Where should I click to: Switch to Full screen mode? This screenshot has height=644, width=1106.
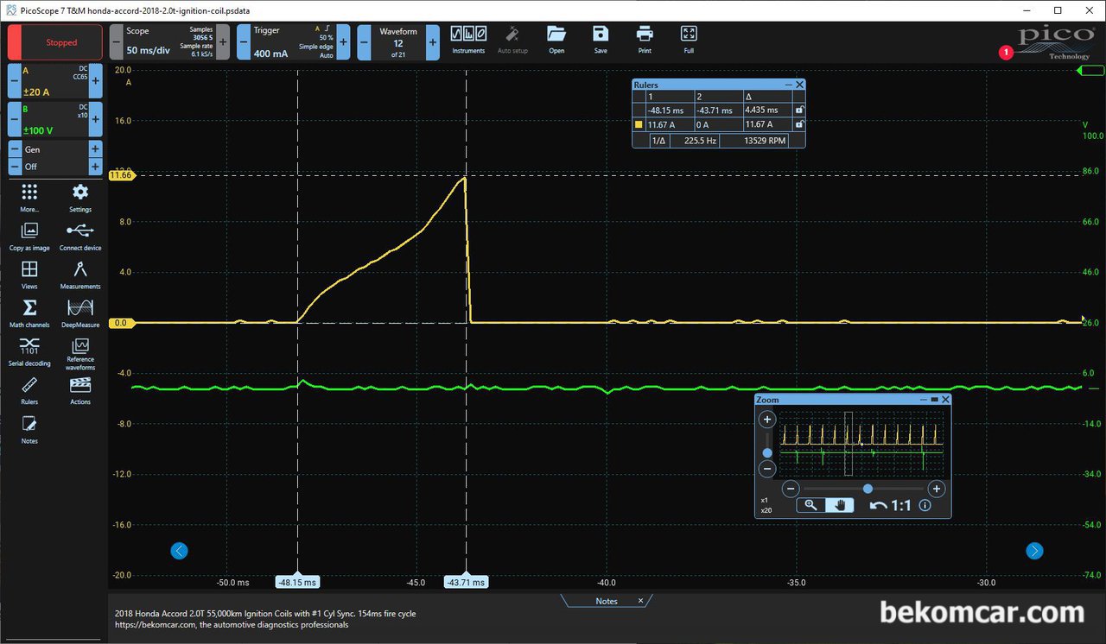click(x=689, y=40)
